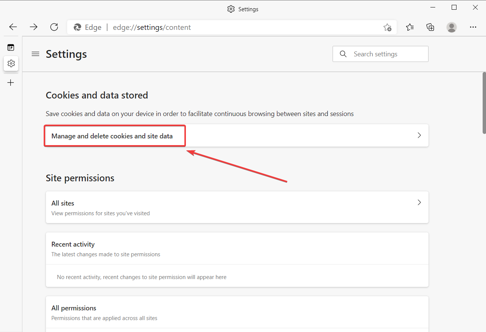
Task: Click the Edge logo site info
Action: (78, 27)
